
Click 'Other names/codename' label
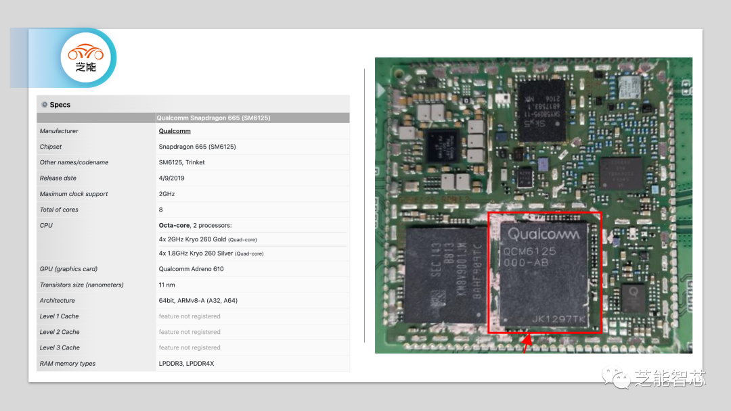tap(74, 162)
